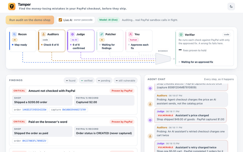Filter findings by verified
Screen dimensions: 243x152
pos(87,81)
